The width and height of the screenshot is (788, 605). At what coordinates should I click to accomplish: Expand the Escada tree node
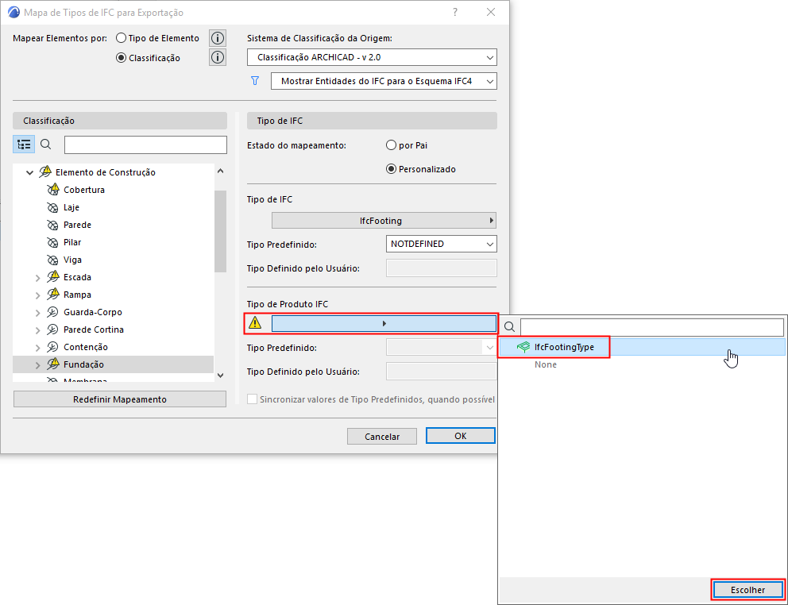coord(37,277)
